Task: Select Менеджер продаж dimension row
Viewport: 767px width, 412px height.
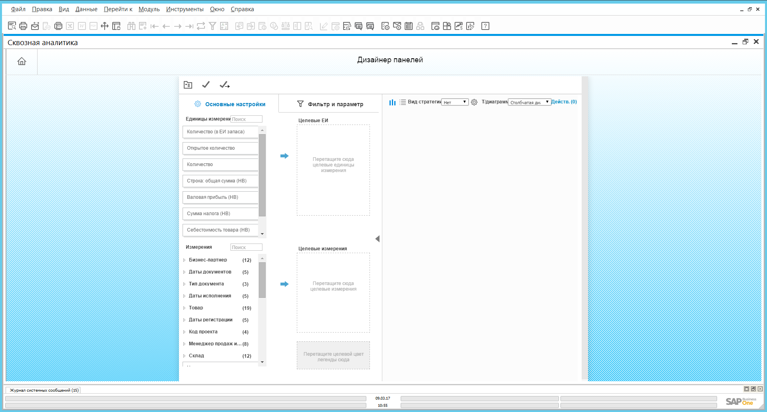Action: (218, 344)
